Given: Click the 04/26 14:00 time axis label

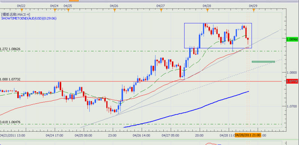Looking at the screenshot, I should [141, 135].
